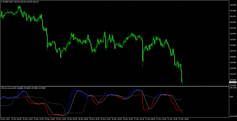This screenshot has width=237, height=121.
Task: Click the triangle icon beside EURJPY,M15 title
Action: coord(2,2)
